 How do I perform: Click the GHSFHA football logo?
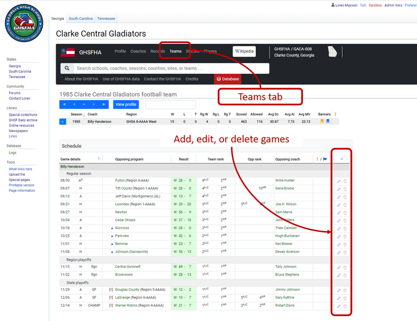click(x=24, y=23)
